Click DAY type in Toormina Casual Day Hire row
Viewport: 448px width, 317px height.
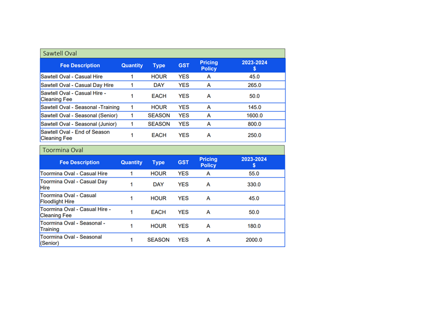pos(158,184)
